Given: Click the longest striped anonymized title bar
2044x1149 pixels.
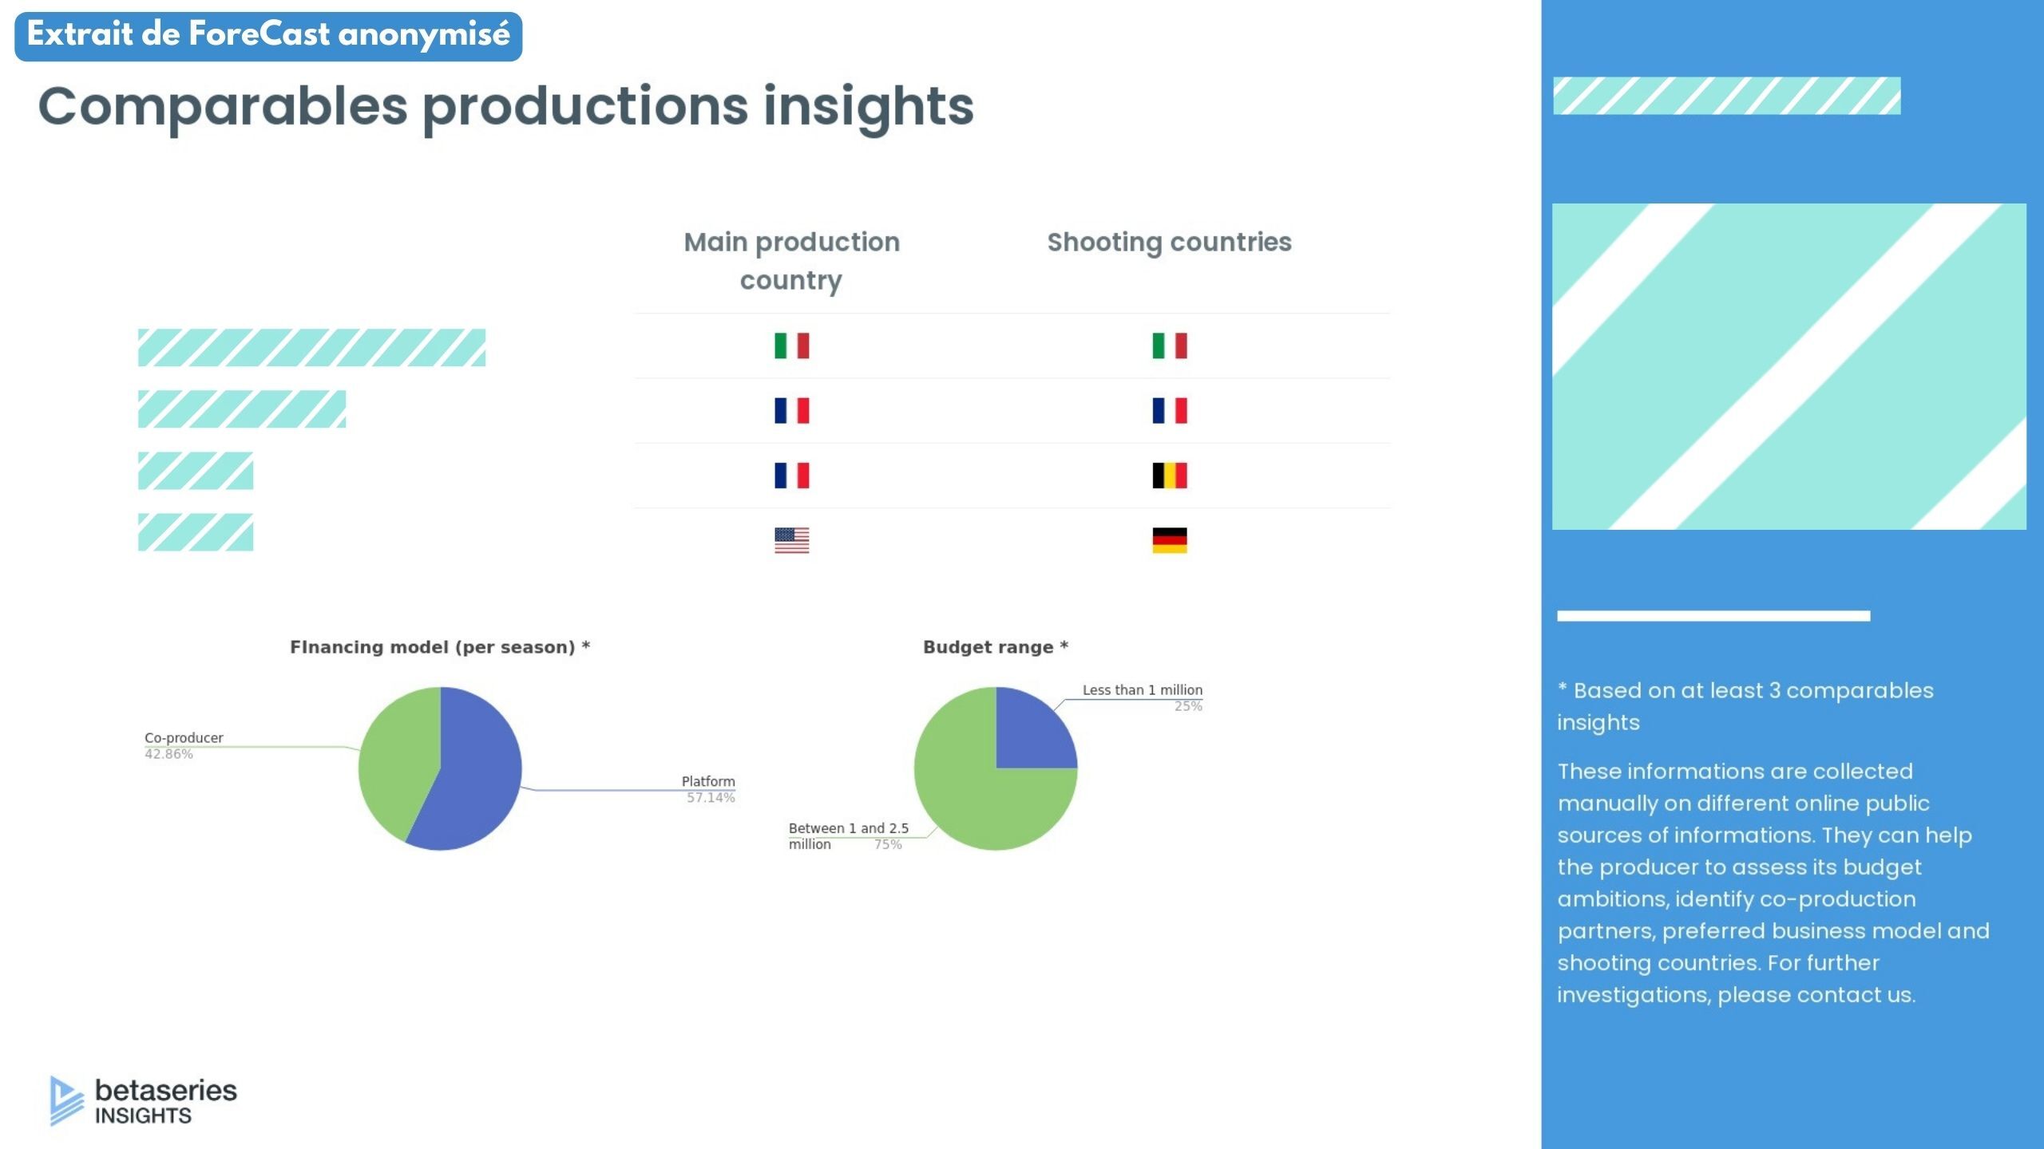Looking at the screenshot, I should (311, 348).
